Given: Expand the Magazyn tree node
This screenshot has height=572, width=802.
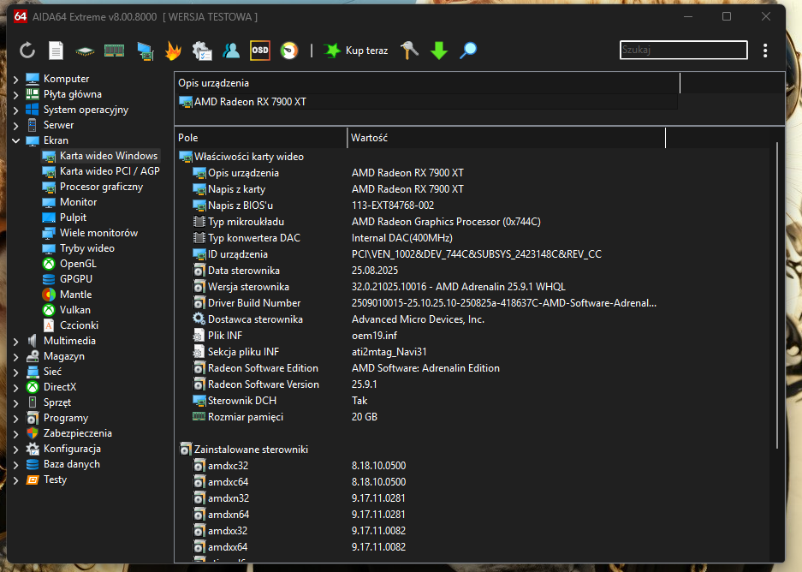Looking at the screenshot, I should (16, 356).
